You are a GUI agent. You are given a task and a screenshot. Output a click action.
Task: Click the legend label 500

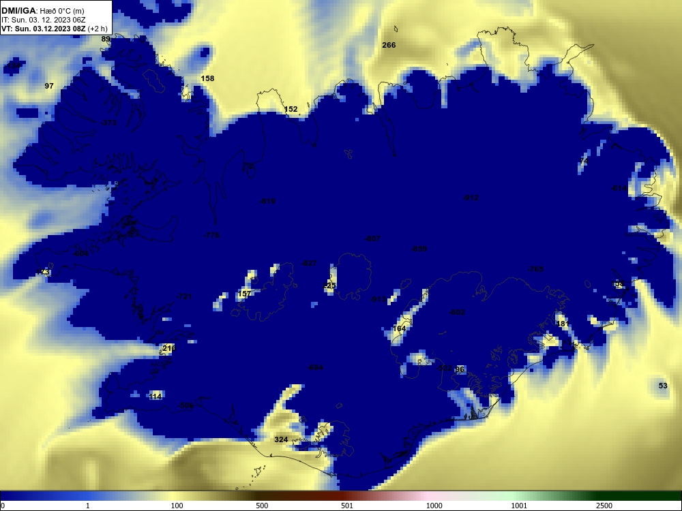pos(262,506)
